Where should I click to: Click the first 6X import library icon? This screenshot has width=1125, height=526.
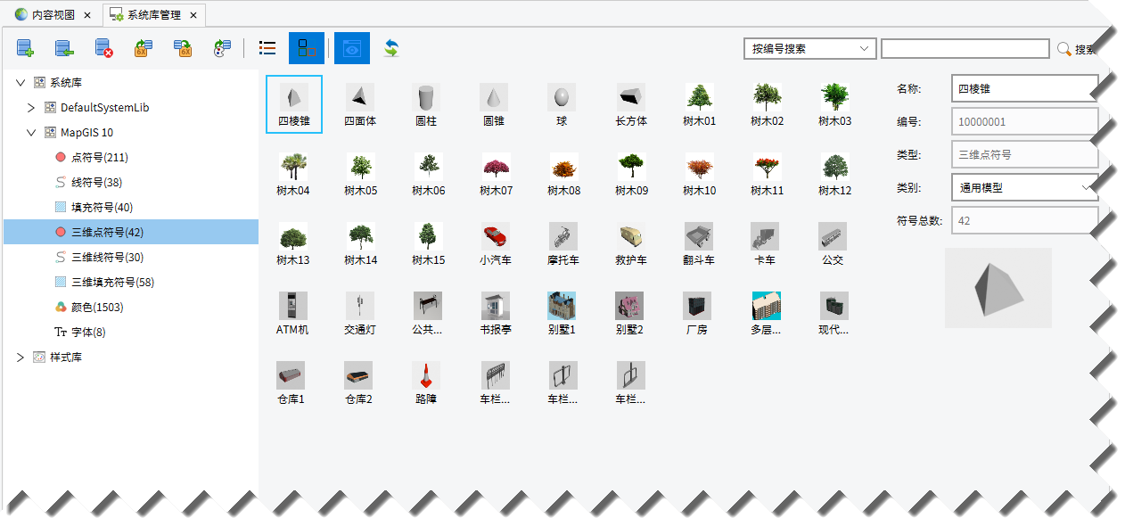(x=143, y=48)
